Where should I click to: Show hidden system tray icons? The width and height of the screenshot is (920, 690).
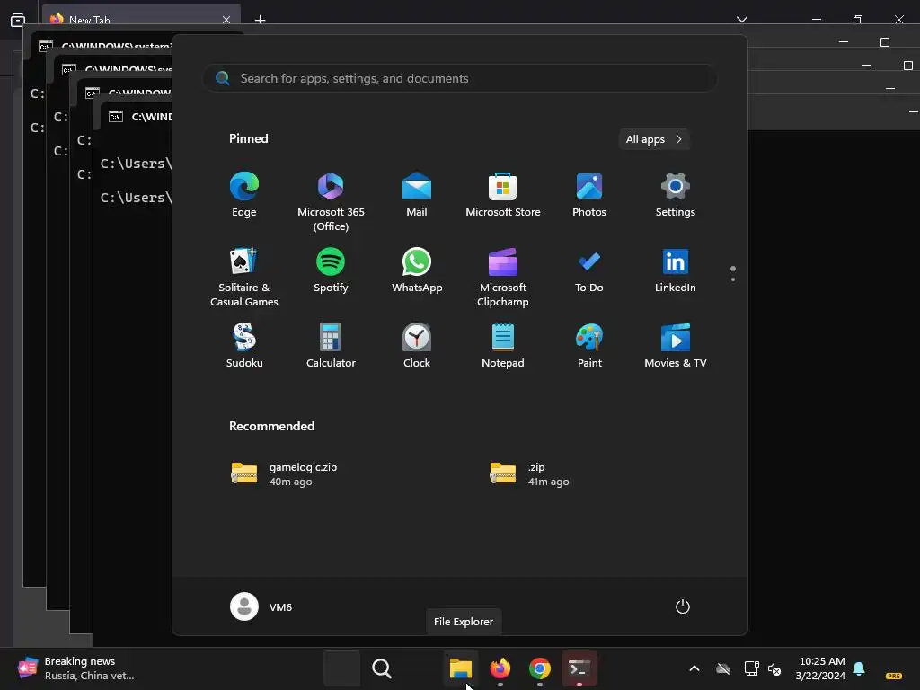[x=694, y=668]
